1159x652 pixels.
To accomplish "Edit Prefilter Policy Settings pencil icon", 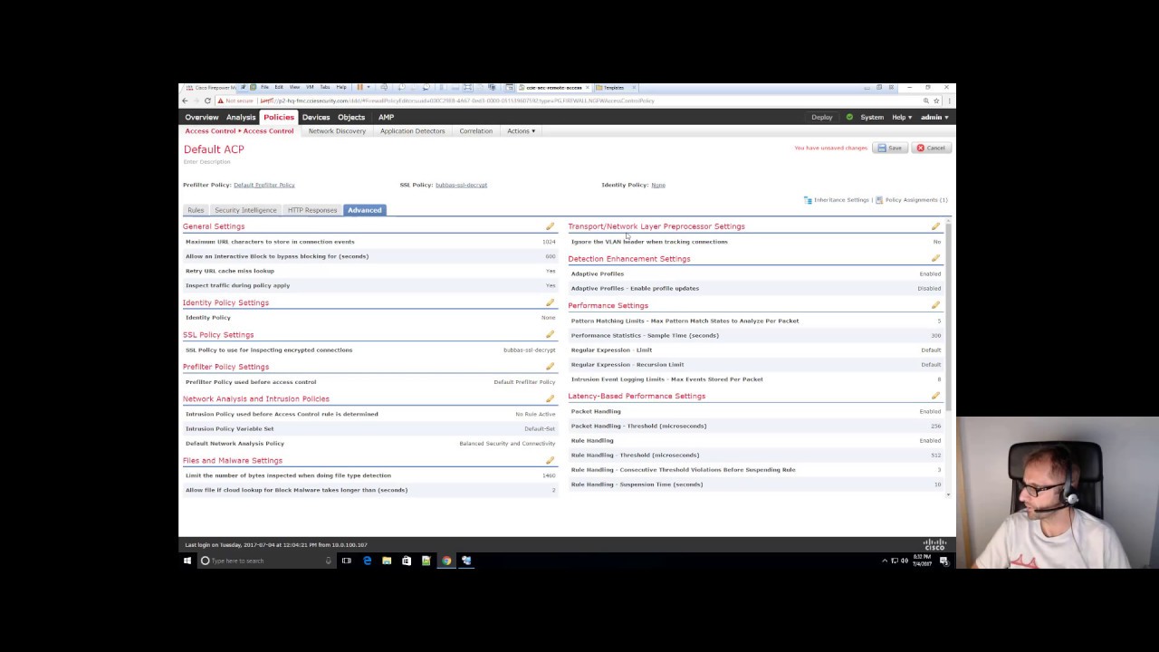I will coord(550,367).
